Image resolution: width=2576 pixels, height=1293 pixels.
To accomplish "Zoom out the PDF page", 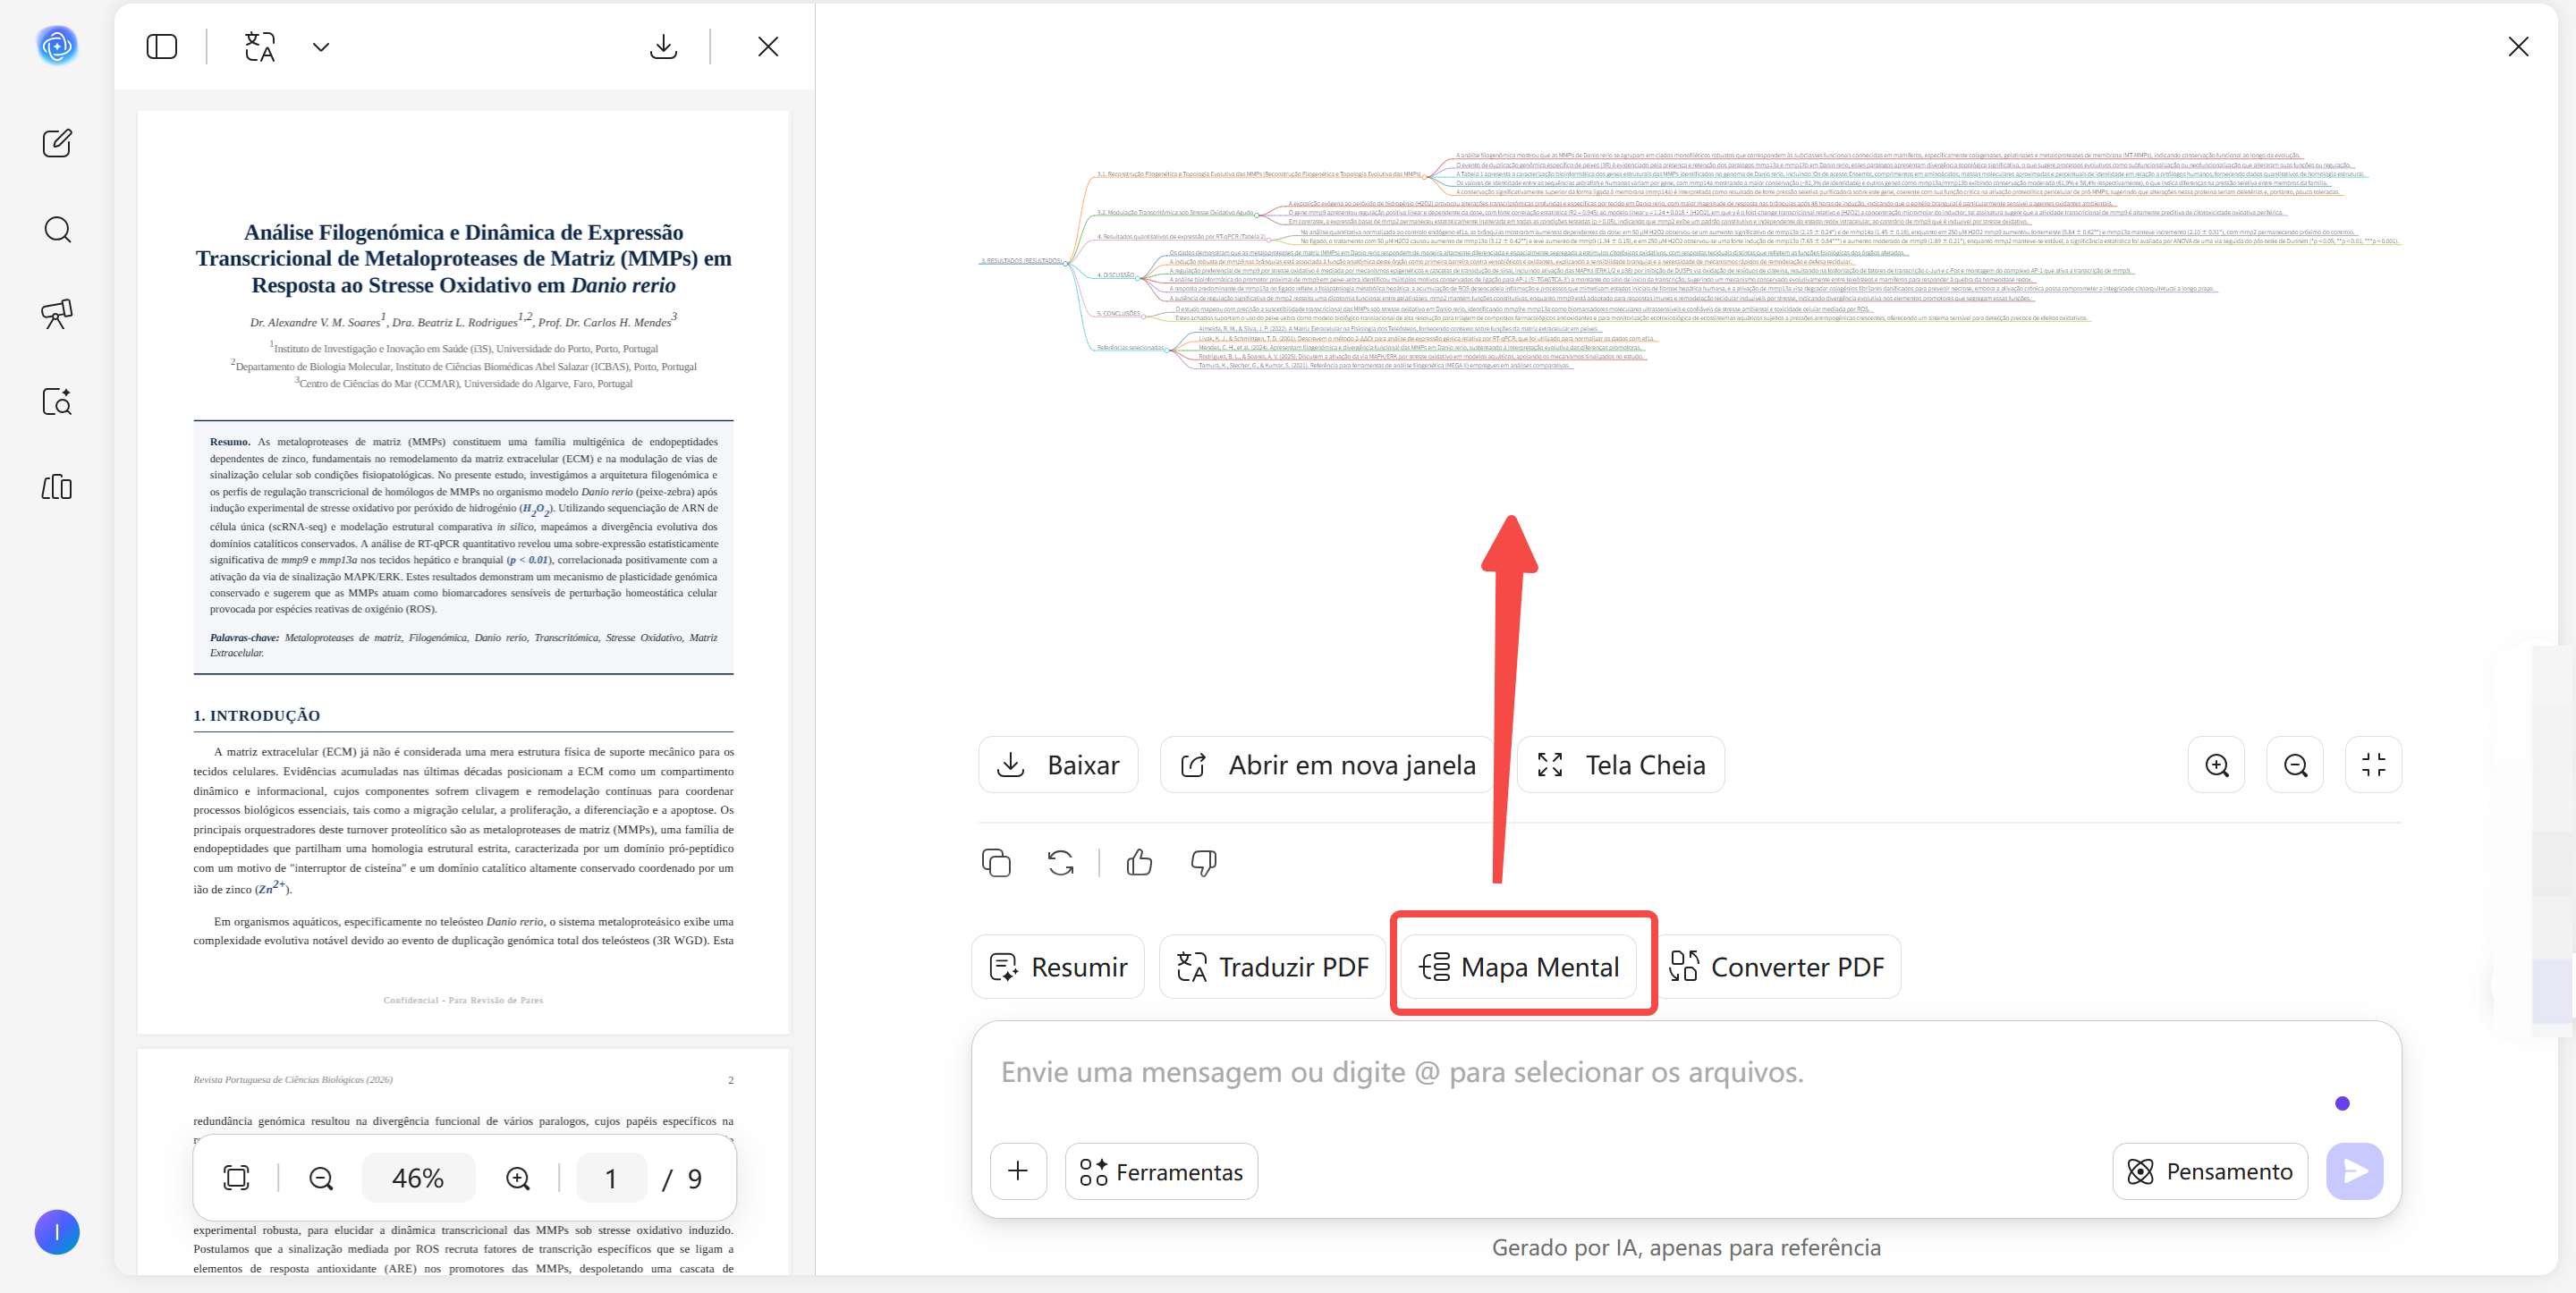I will click(321, 1178).
